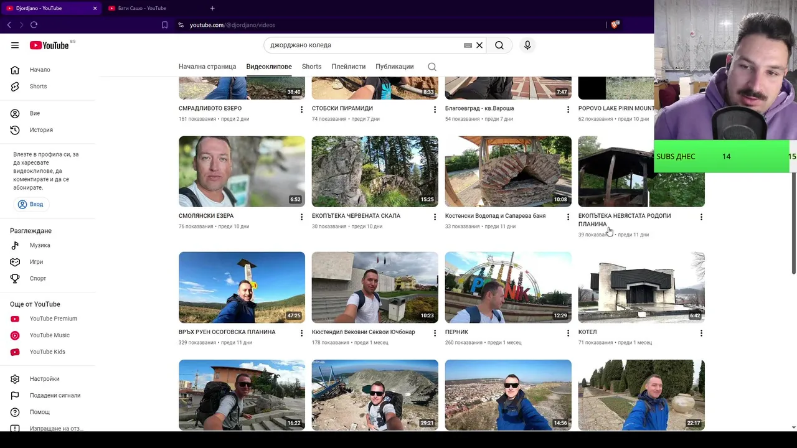
Task: Open options menu for ЕКОПЪТЕКА ЧЕРВЕНАТА СКАЛА video
Action: (x=435, y=217)
